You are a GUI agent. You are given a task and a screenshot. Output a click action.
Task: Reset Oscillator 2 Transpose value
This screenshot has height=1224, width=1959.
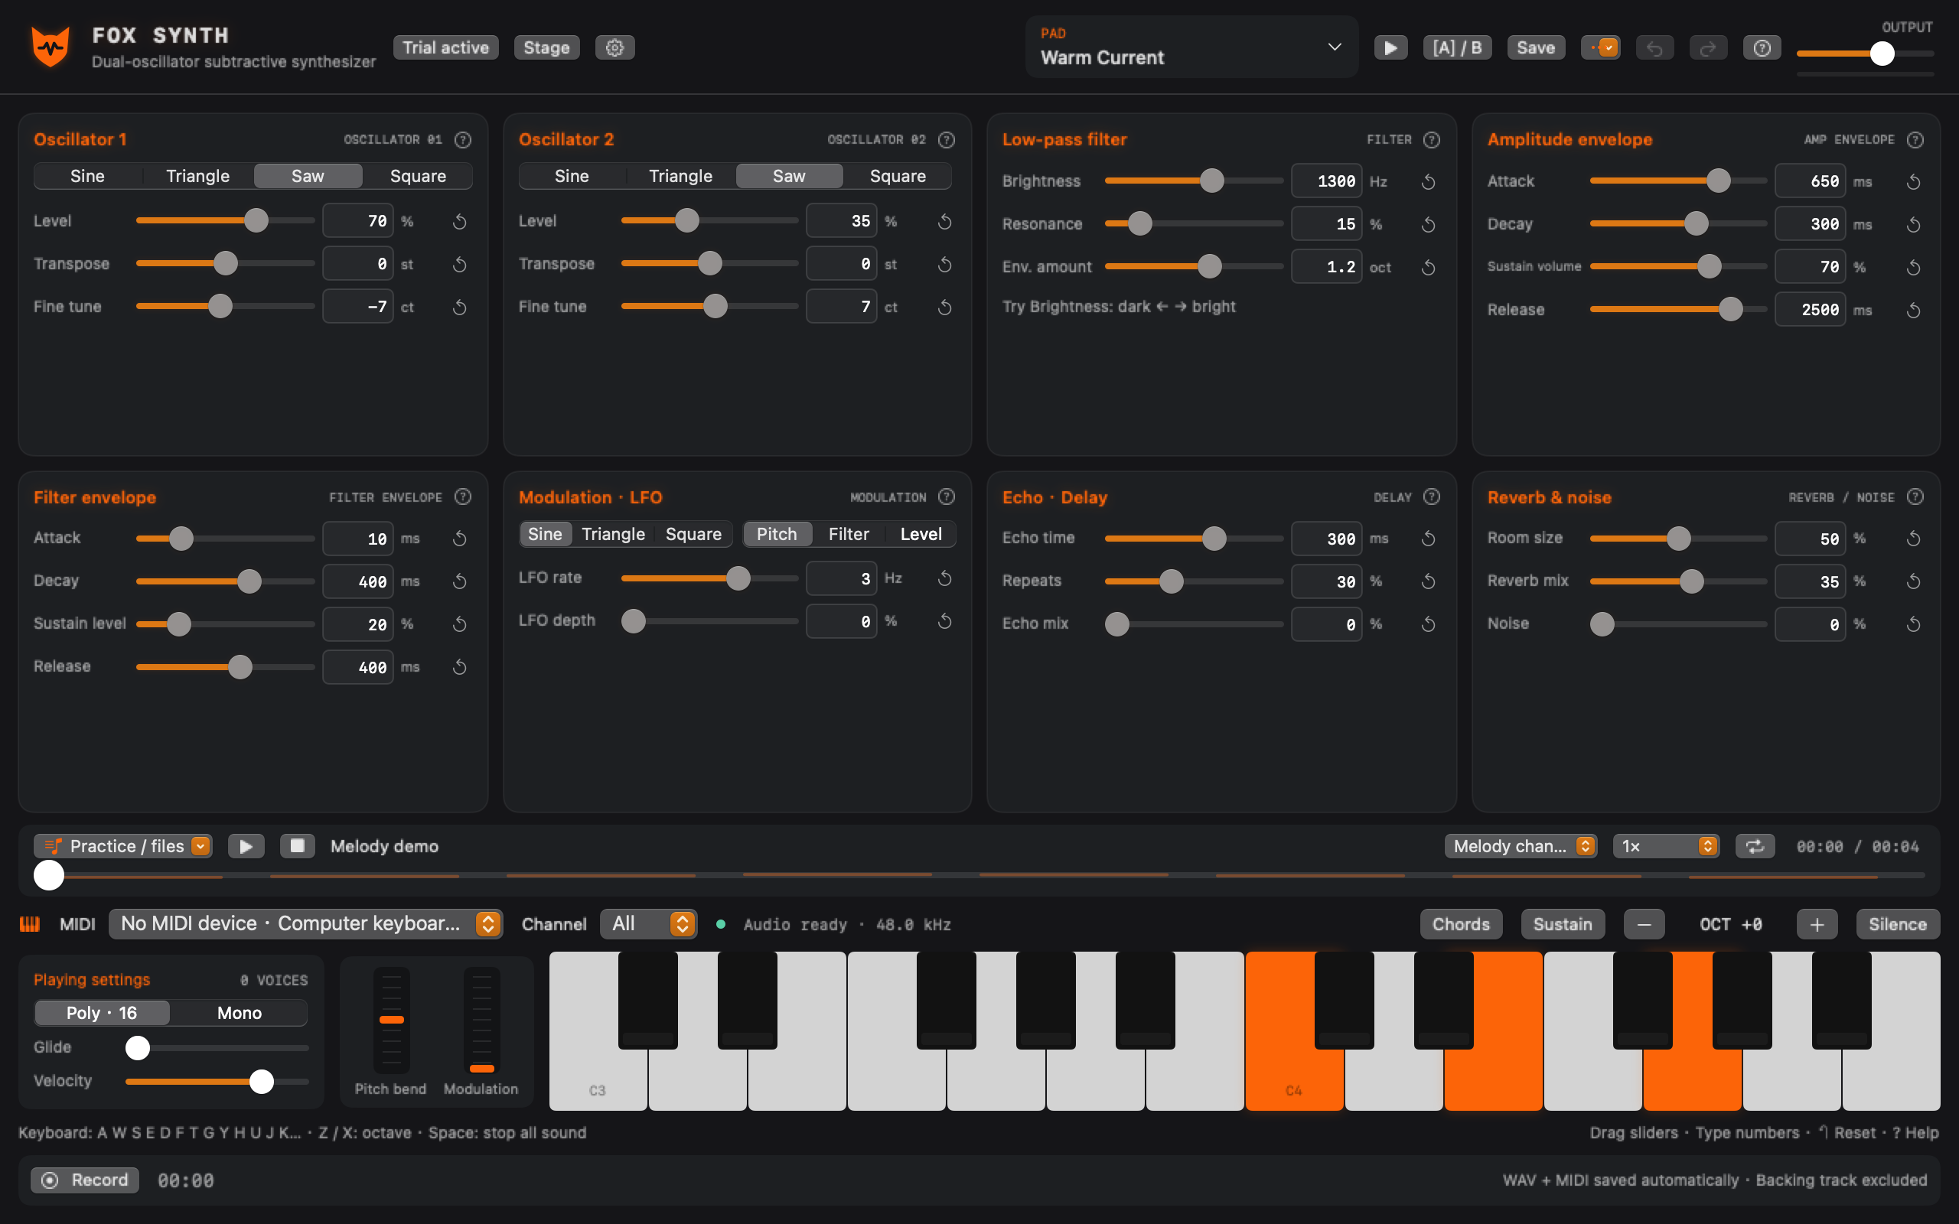point(944,265)
